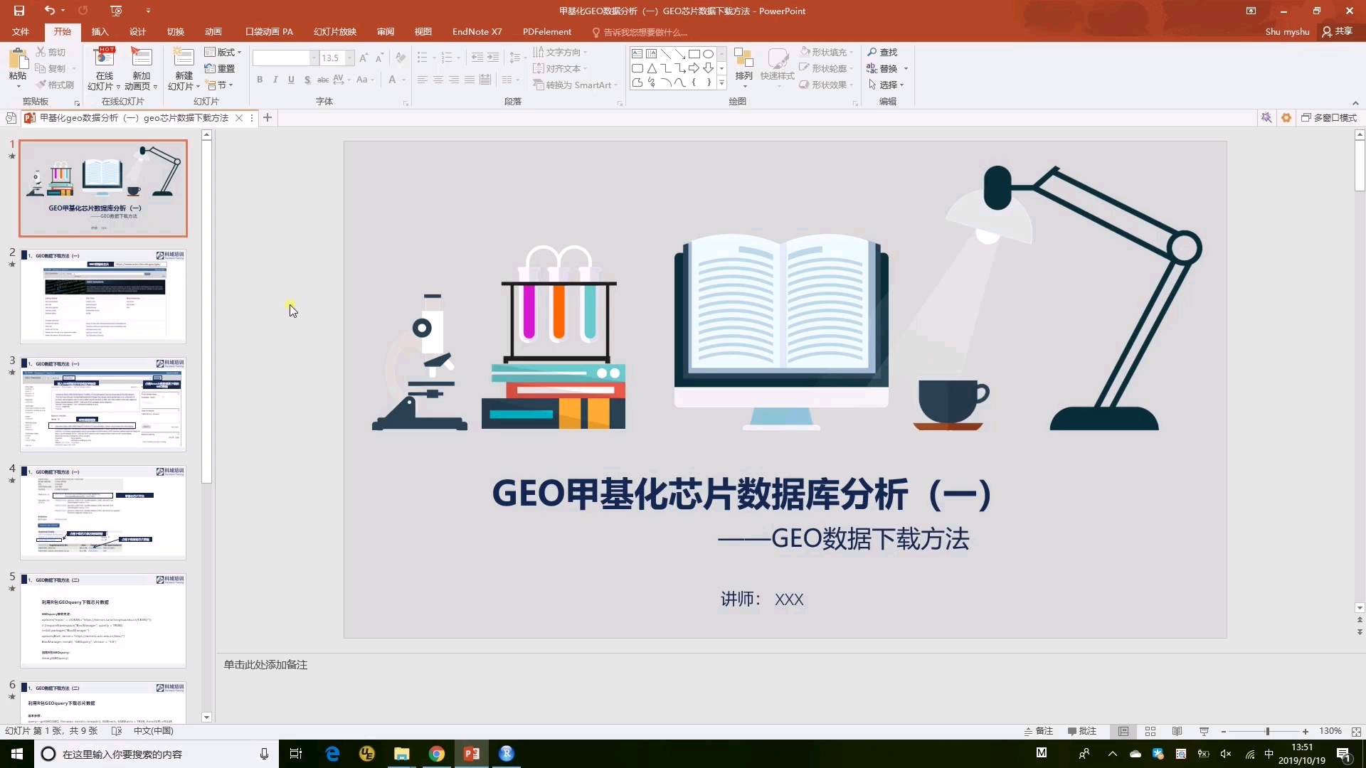Toggle Multi-window mode (多窗口模式)

[1329, 117]
